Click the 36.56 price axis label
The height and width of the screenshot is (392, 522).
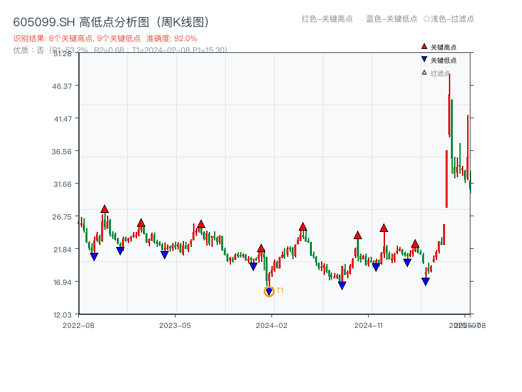click(61, 152)
